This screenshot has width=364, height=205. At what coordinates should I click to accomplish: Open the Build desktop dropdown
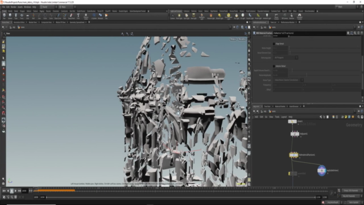(x=48, y=7)
